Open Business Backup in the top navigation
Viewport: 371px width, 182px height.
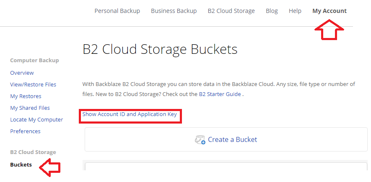coord(174,11)
